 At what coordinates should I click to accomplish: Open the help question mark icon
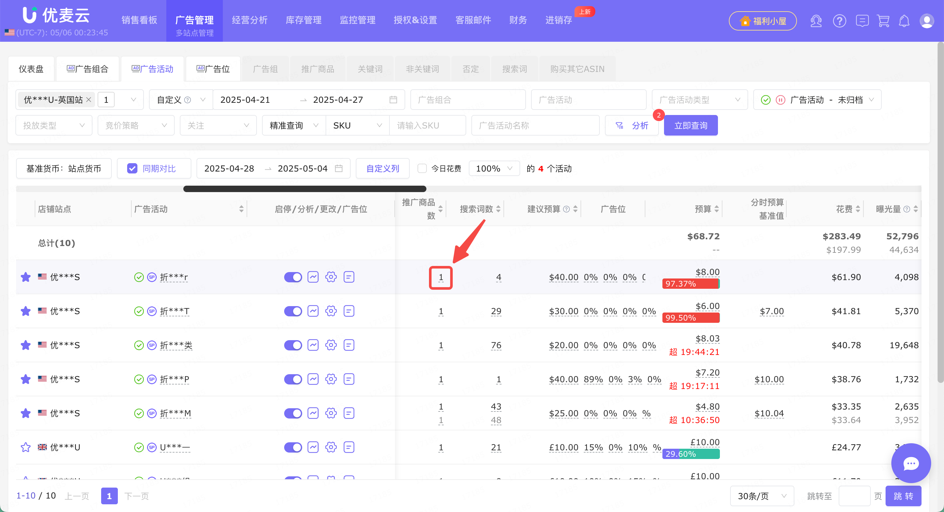click(839, 21)
